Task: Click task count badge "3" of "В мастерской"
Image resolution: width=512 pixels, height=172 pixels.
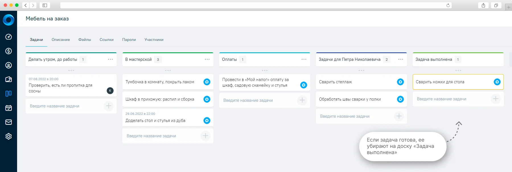Action: pos(158,59)
